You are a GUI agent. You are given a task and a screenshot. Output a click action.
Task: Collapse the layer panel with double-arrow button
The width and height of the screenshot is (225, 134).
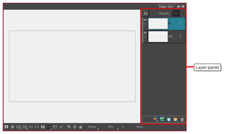[x=146, y=14]
